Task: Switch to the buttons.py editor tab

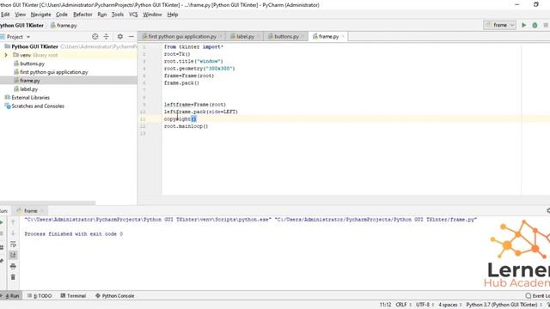Action: pyautogui.click(x=286, y=36)
